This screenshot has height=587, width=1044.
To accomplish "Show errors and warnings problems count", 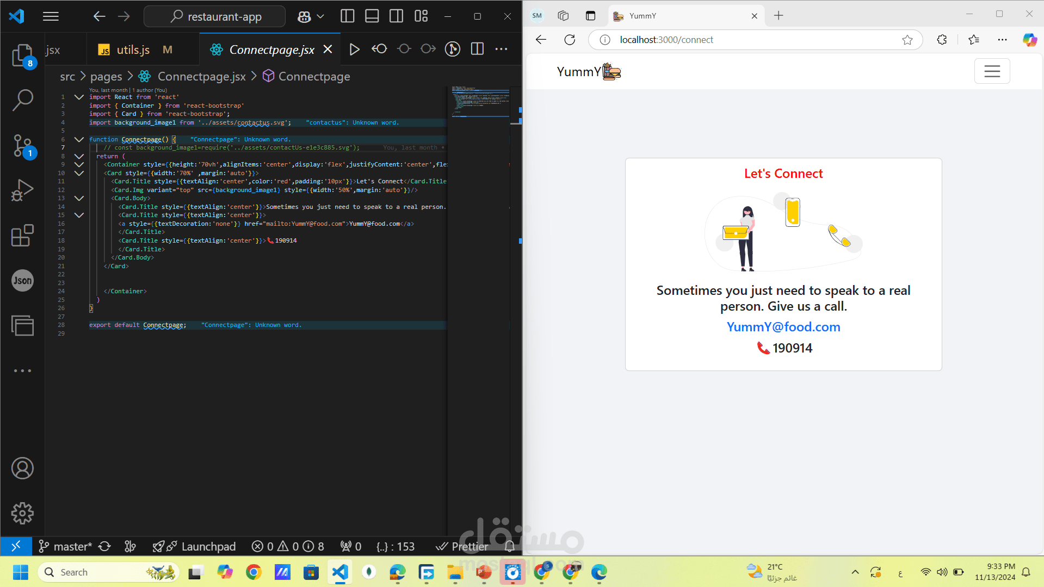I will (288, 546).
